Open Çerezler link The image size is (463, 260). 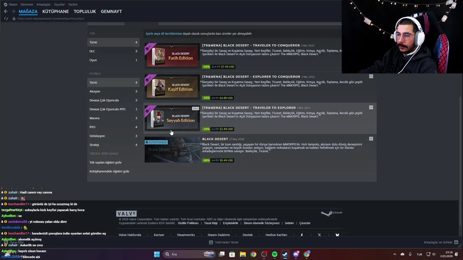[x=305, y=223]
